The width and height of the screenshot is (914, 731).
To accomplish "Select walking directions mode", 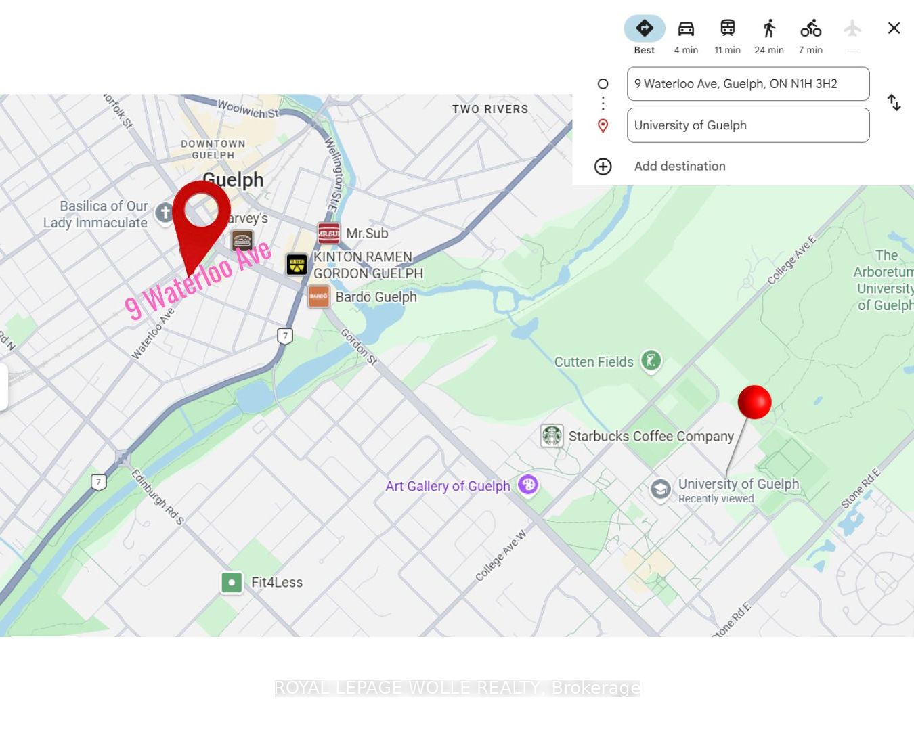I will click(x=769, y=28).
